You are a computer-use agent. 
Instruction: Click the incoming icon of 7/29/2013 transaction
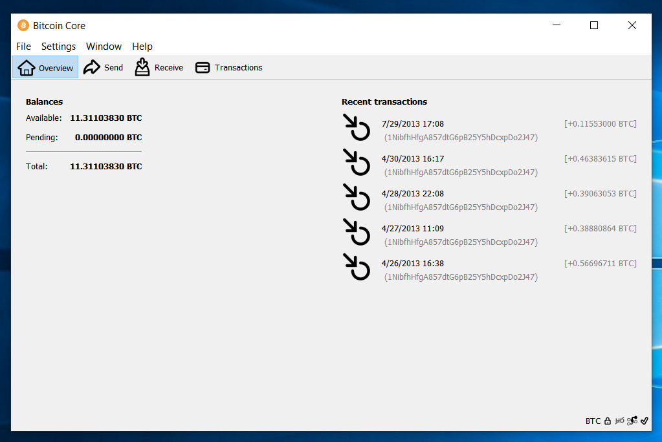point(356,127)
